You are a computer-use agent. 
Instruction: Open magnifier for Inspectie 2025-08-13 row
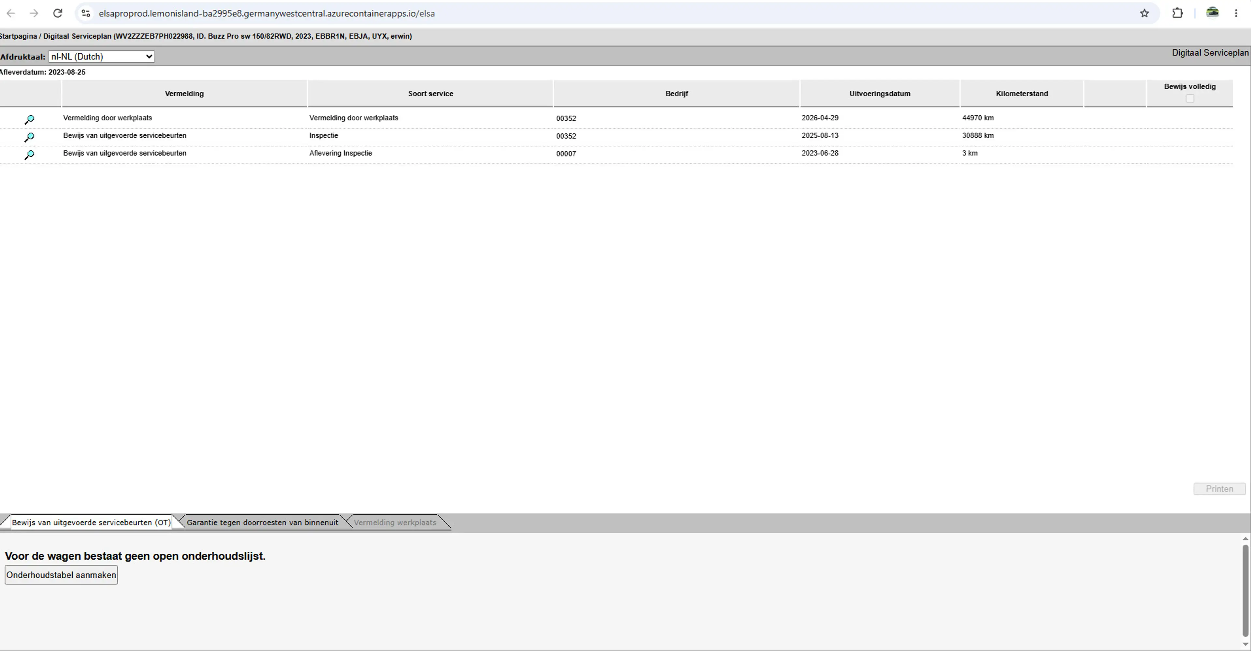click(29, 137)
